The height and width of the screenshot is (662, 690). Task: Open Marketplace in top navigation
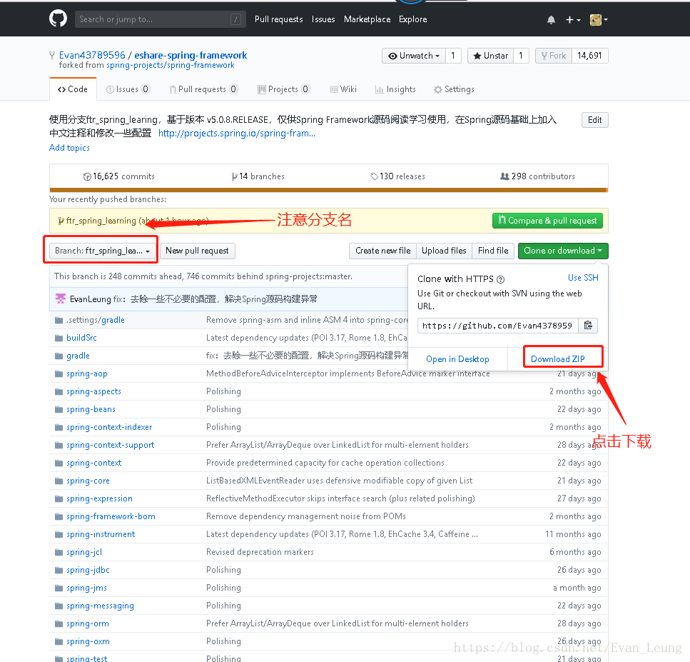[x=367, y=19]
